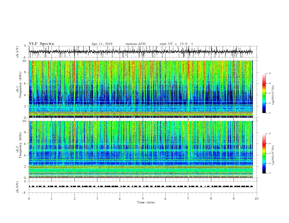Click the "-5" tick on upper color bar

pos(269,93)
